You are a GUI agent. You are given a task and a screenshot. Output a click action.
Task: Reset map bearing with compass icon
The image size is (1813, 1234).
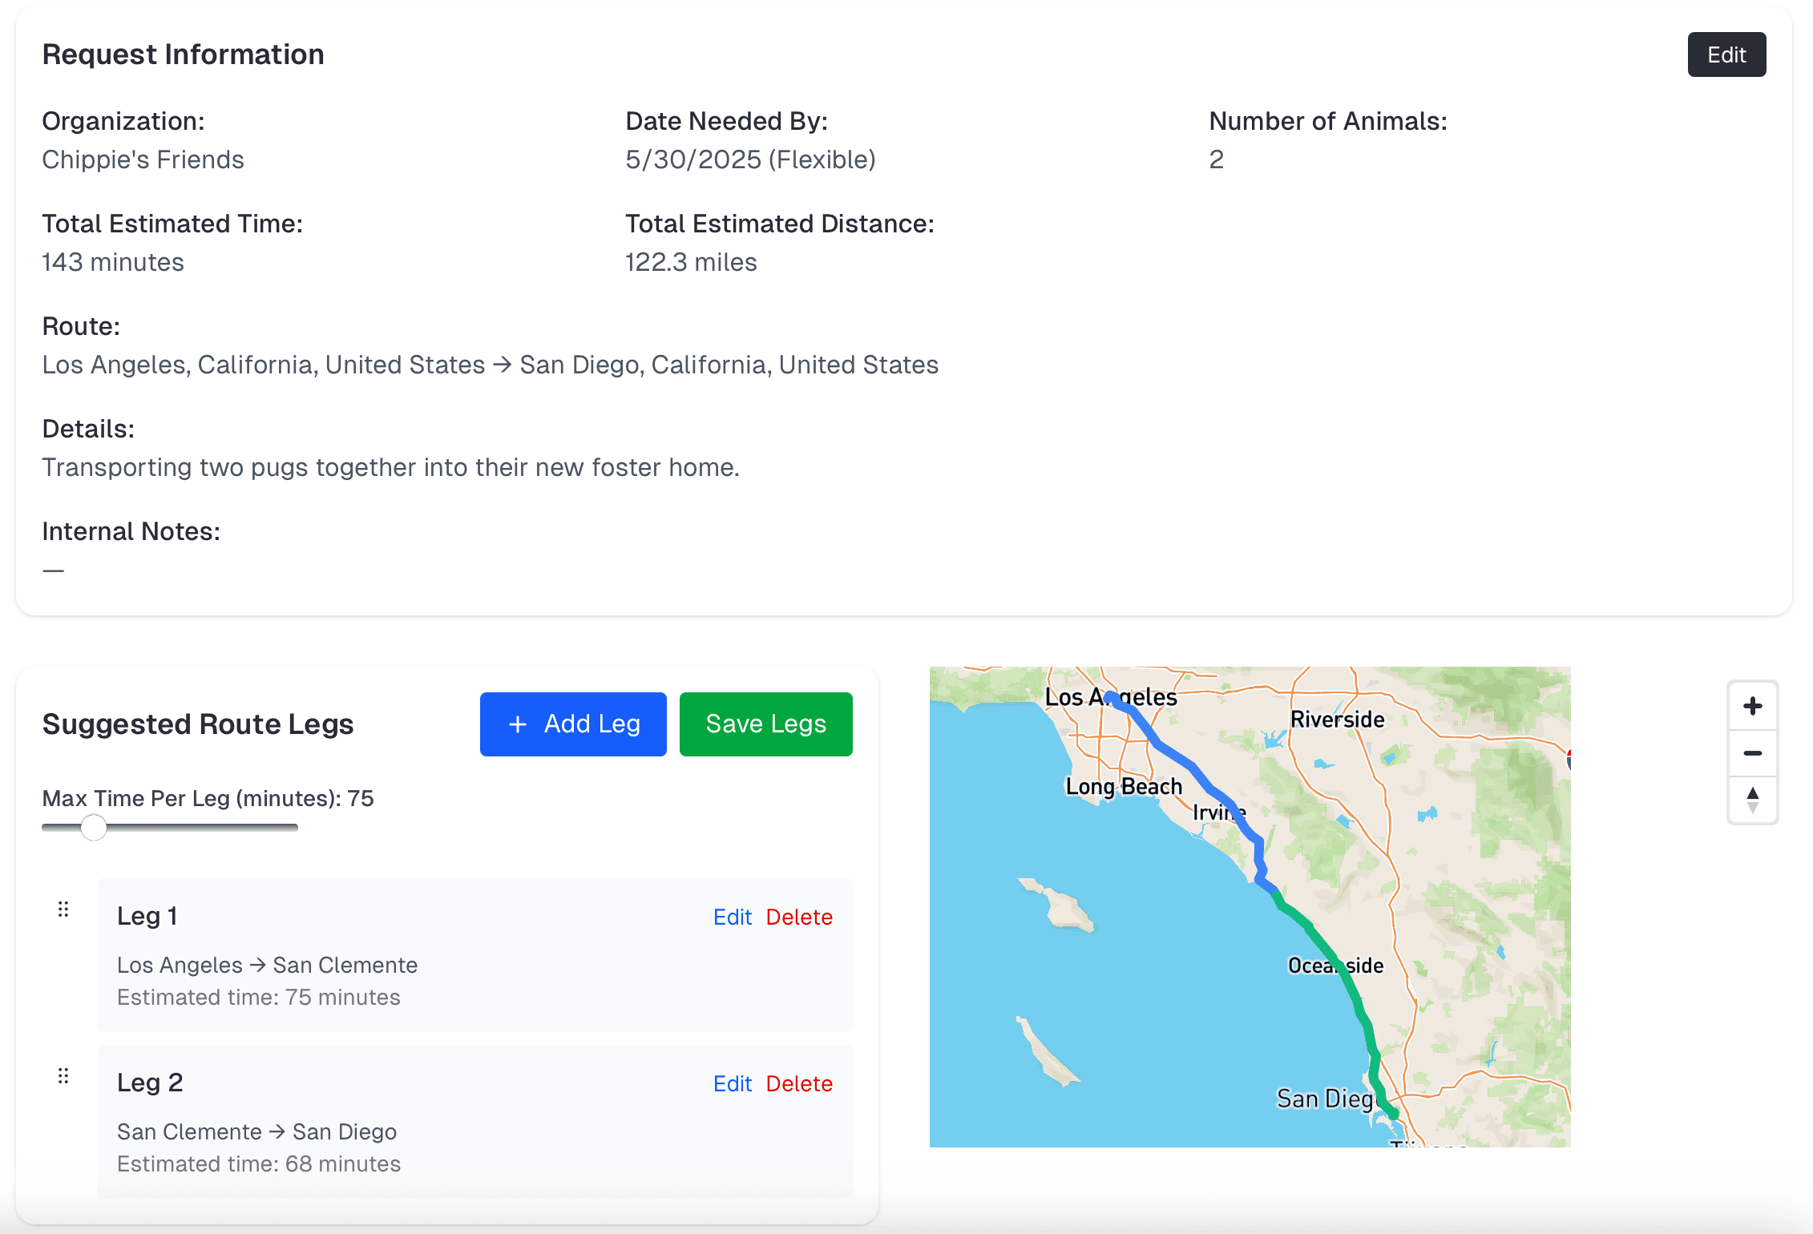[x=1752, y=800]
